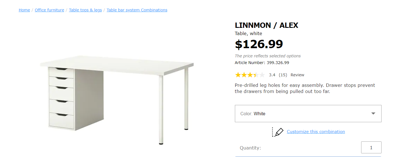Click the last empty rating star

click(x=262, y=75)
